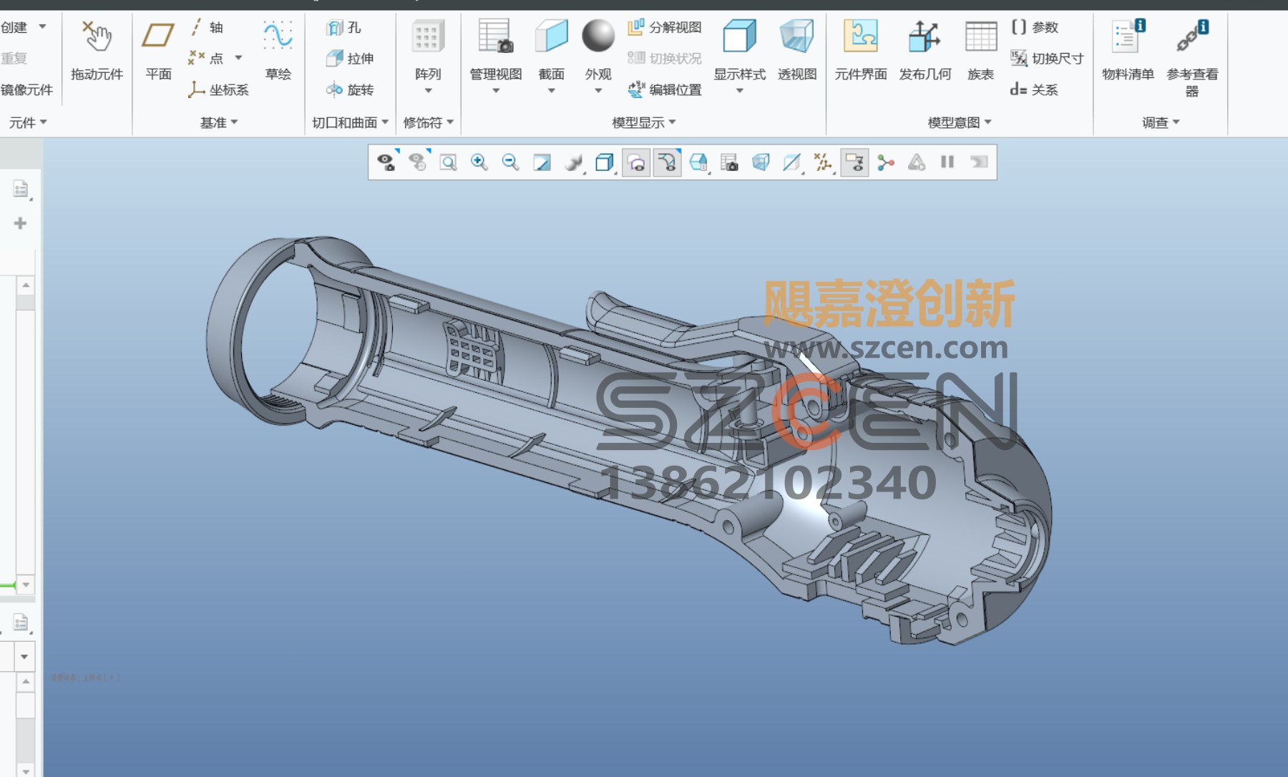1288x777 pixels.
Task: Toggle the Perspective View (透视图) ribbon button
Action: (x=797, y=50)
